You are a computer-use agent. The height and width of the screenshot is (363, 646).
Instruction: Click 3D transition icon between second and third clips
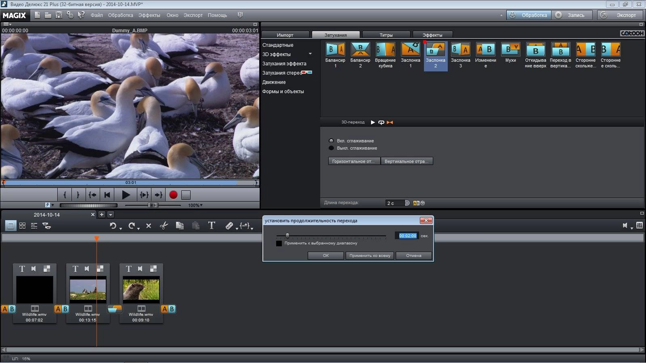coord(114,309)
